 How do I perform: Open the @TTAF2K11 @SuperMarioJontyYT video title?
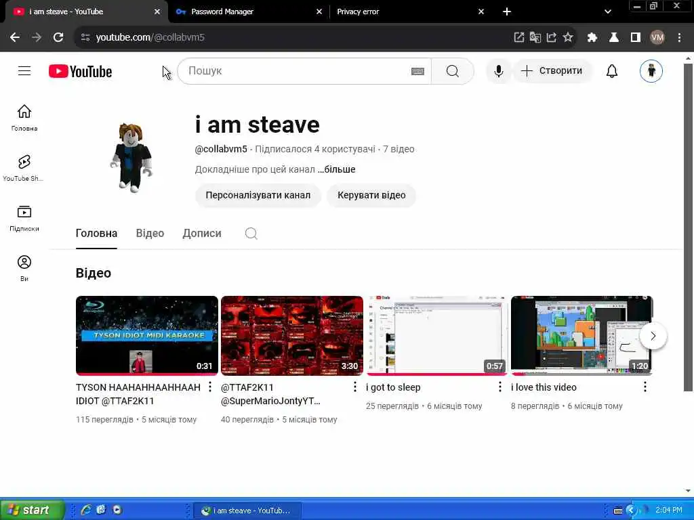point(270,394)
